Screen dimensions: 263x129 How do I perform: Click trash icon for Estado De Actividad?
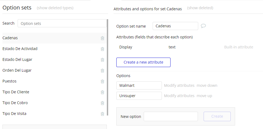coord(102,49)
